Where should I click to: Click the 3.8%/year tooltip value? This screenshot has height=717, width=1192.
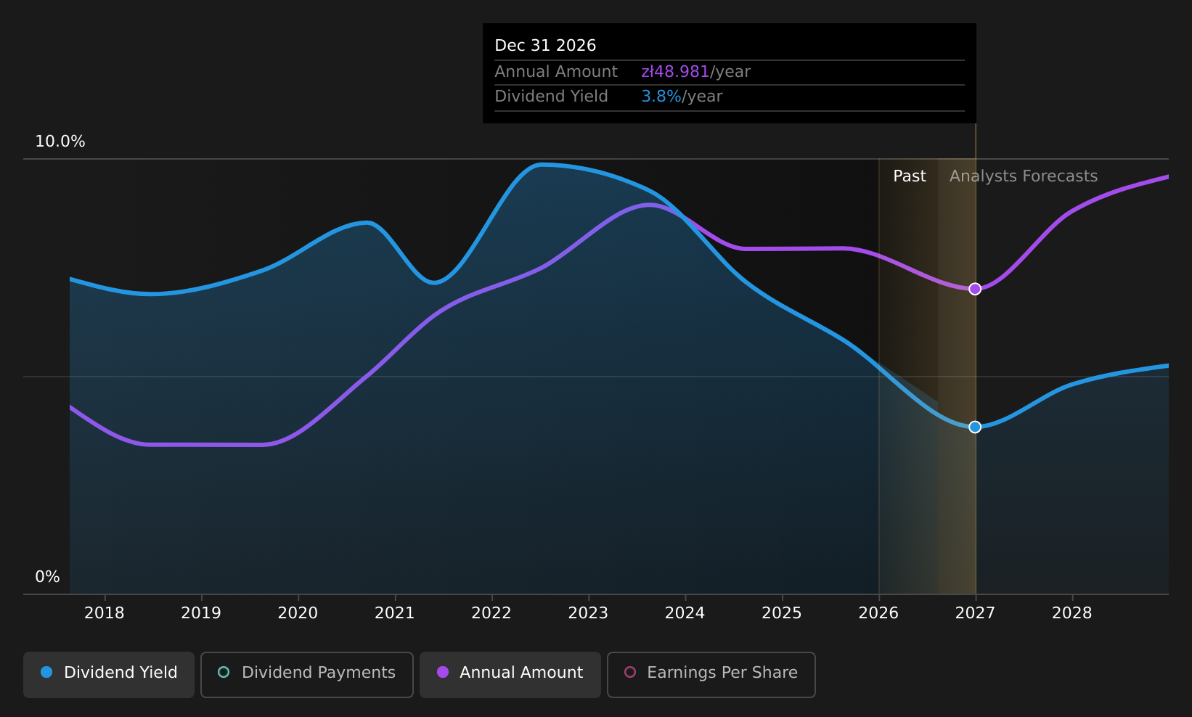[682, 97]
